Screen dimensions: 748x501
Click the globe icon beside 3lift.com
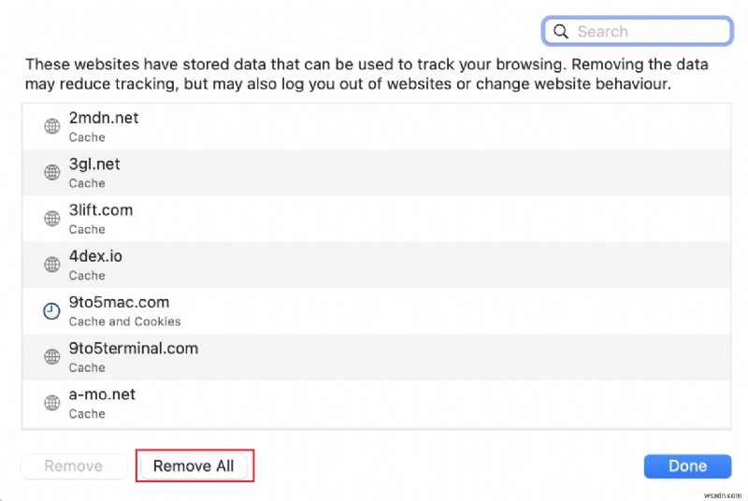(x=52, y=219)
